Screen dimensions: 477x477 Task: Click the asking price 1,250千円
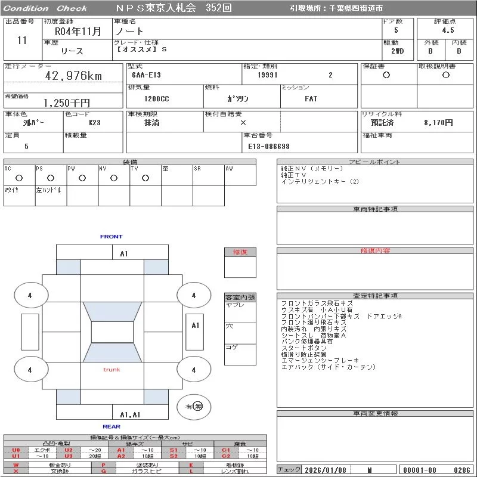pyautogui.click(x=67, y=103)
